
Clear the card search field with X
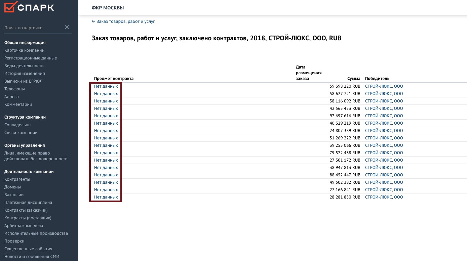pyautogui.click(x=67, y=27)
